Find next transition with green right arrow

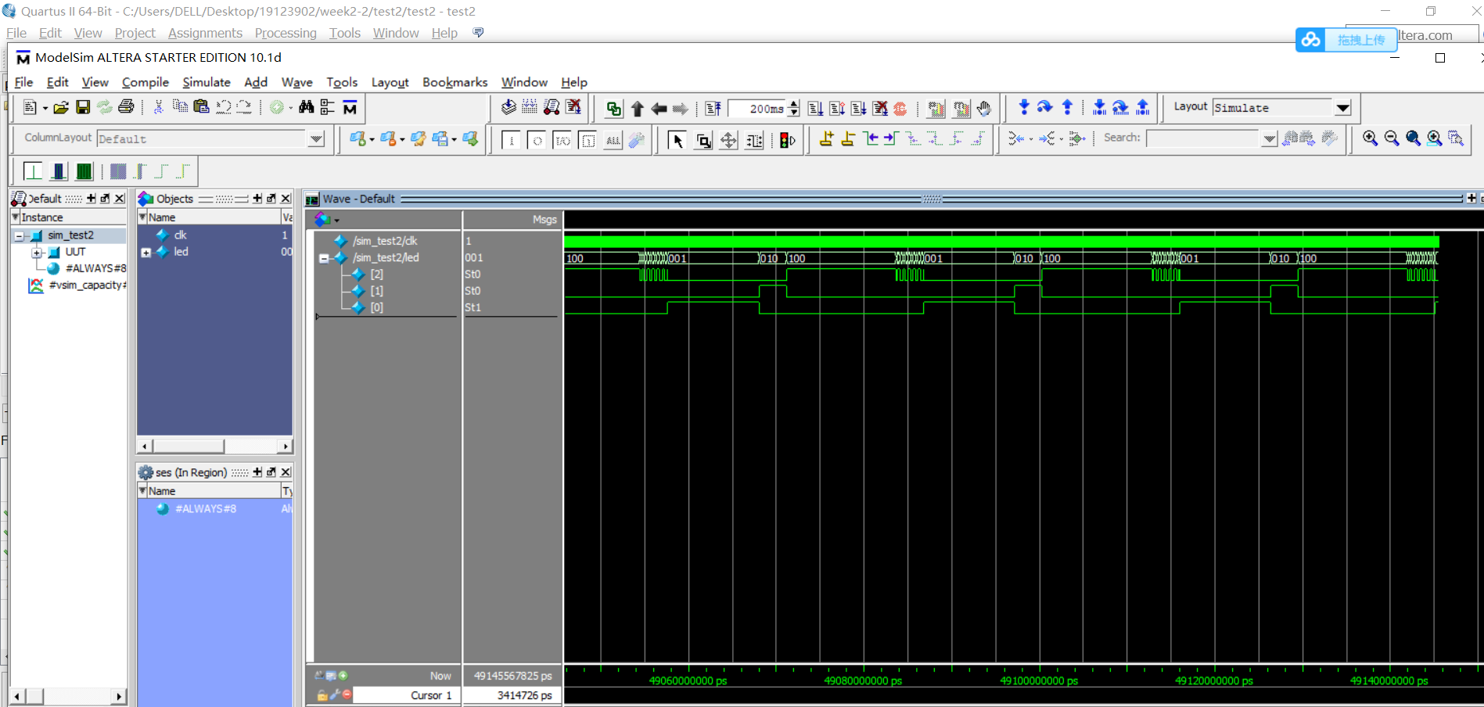click(890, 139)
